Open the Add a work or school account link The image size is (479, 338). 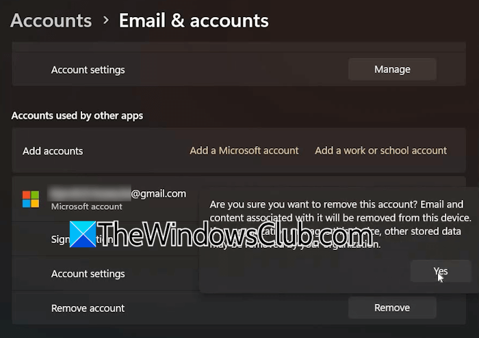click(381, 150)
